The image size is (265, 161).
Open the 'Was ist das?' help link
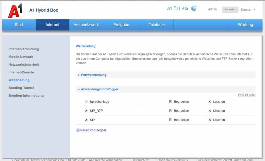pos(246,95)
